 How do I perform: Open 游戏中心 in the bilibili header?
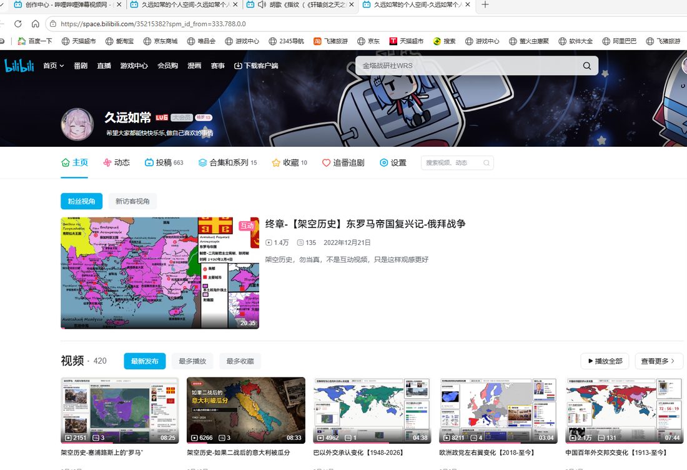point(134,66)
